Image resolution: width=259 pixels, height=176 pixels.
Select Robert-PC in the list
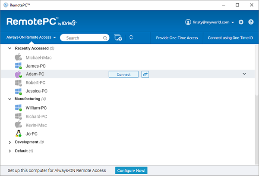pos(35,83)
